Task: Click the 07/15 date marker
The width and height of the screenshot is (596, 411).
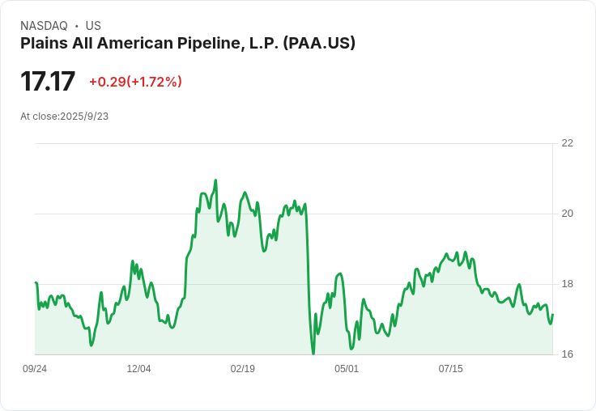Action: coord(451,369)
